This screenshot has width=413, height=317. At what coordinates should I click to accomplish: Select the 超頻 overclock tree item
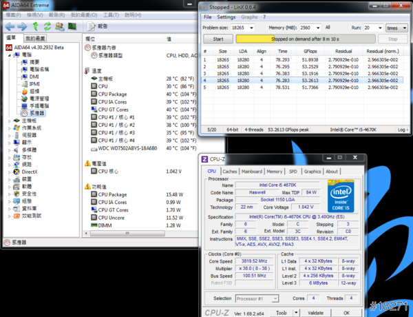pyautogui.click(x=34, y=91)
